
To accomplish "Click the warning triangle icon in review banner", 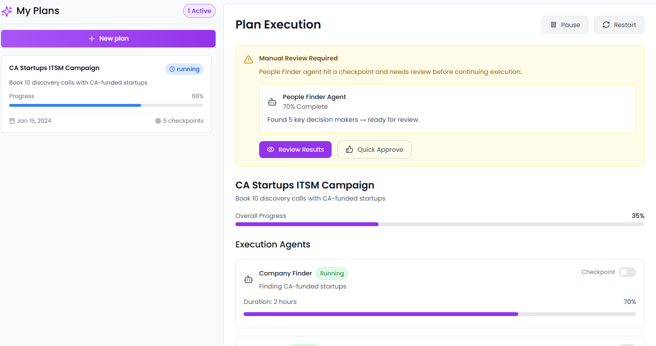I will click(248, 59).
